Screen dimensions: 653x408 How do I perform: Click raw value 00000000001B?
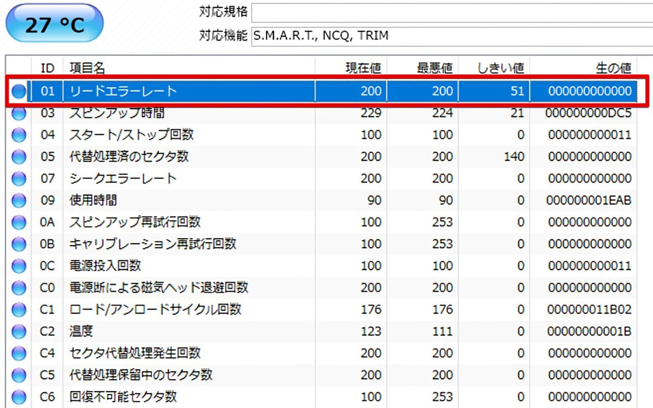click(589, 332)
